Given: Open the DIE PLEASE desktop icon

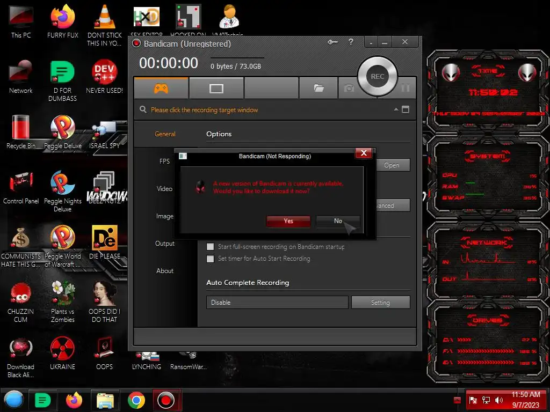Looking at the screenshot, I should click(x=105, y=242).
